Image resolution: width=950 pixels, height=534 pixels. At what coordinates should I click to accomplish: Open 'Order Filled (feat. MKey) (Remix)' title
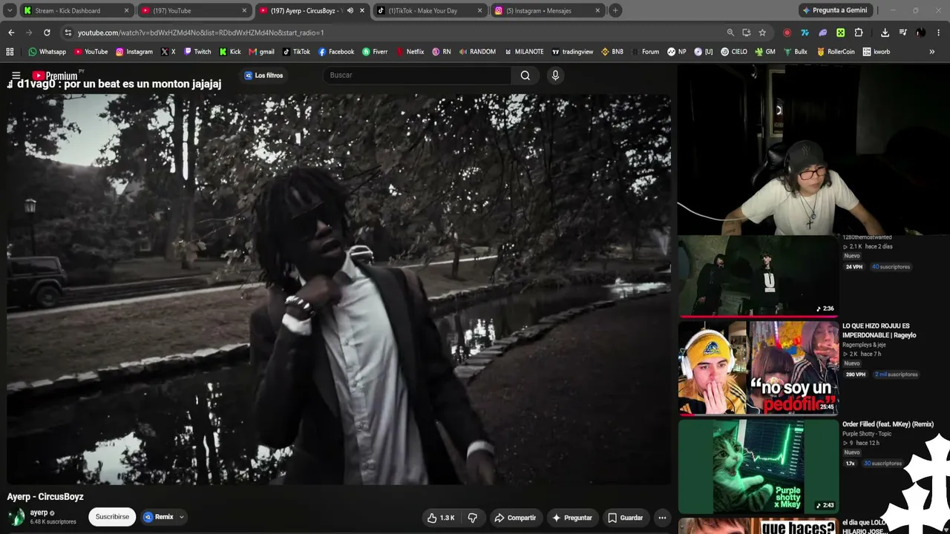pyautogui.click(x=888, y=424)
